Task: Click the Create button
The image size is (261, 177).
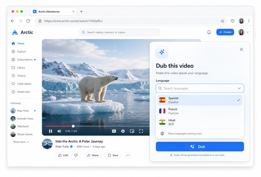Action: tap(225, 32)
